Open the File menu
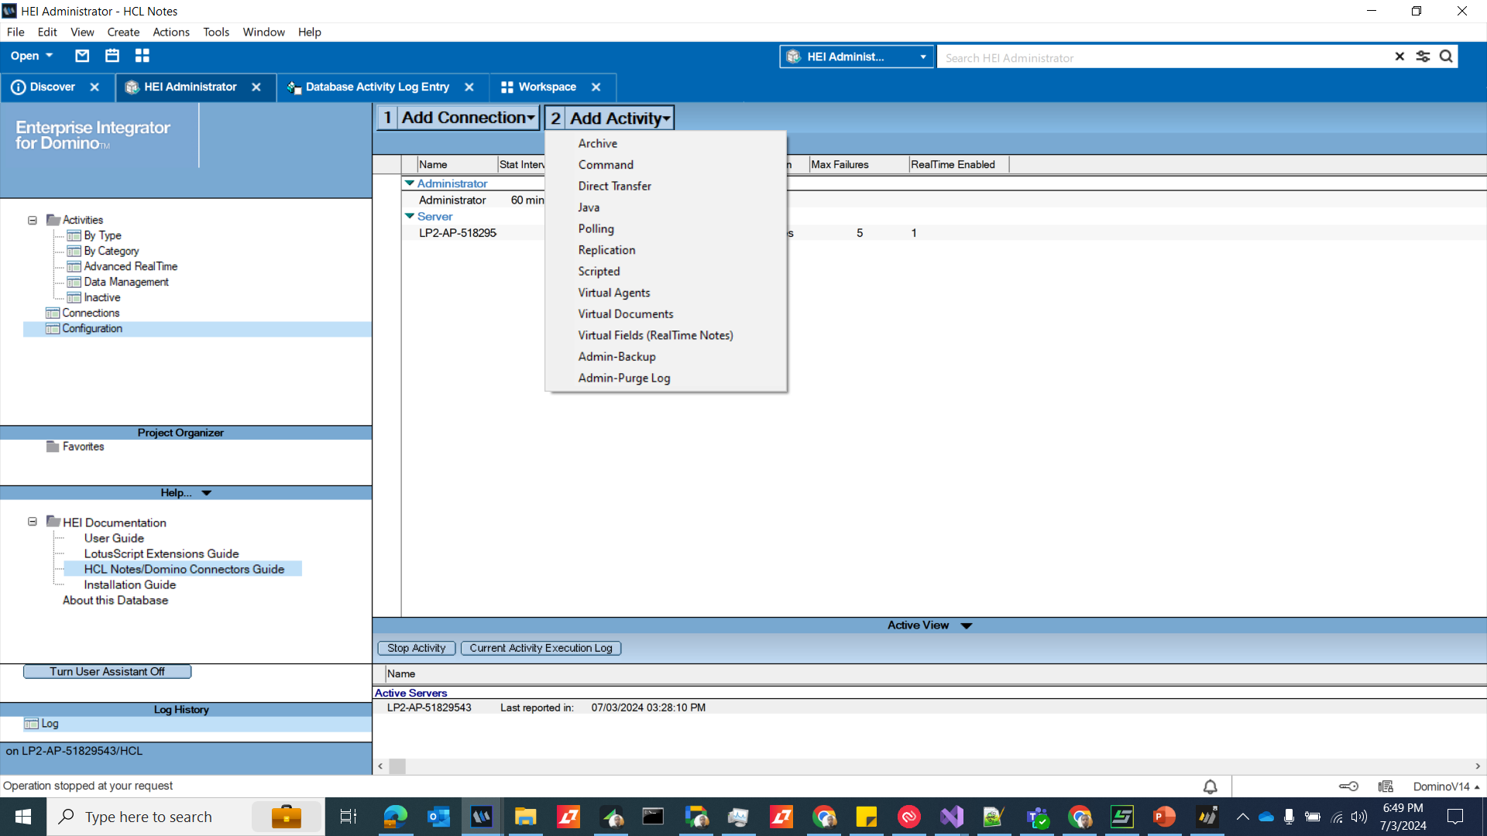 (15, 32)
